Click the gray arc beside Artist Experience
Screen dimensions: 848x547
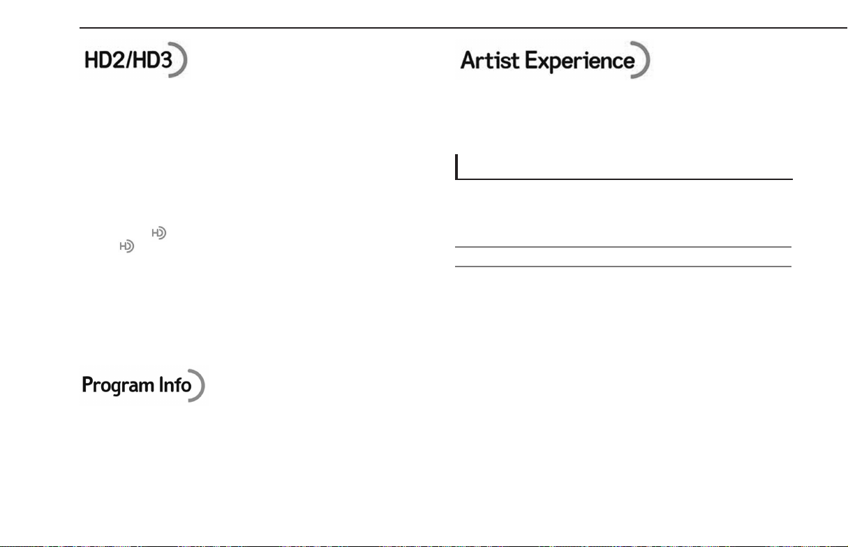(643, 61)
